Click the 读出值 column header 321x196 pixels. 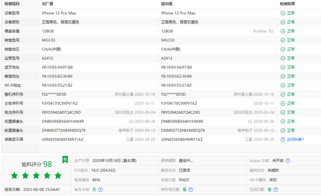coord(167,4)
